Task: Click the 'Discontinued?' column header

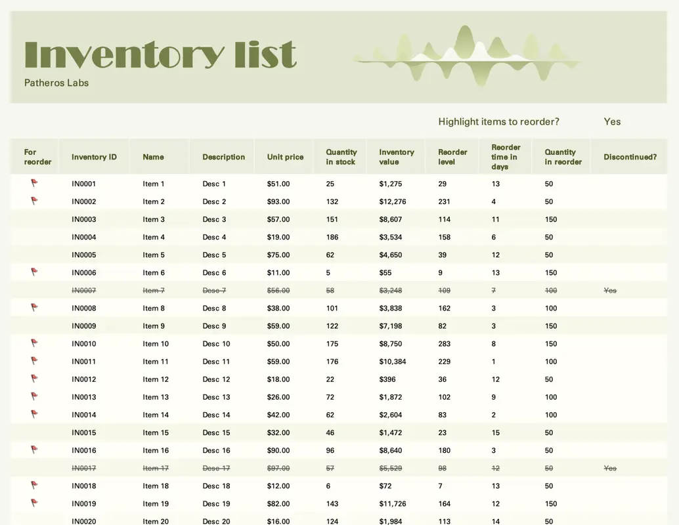Action: [630, 157]
